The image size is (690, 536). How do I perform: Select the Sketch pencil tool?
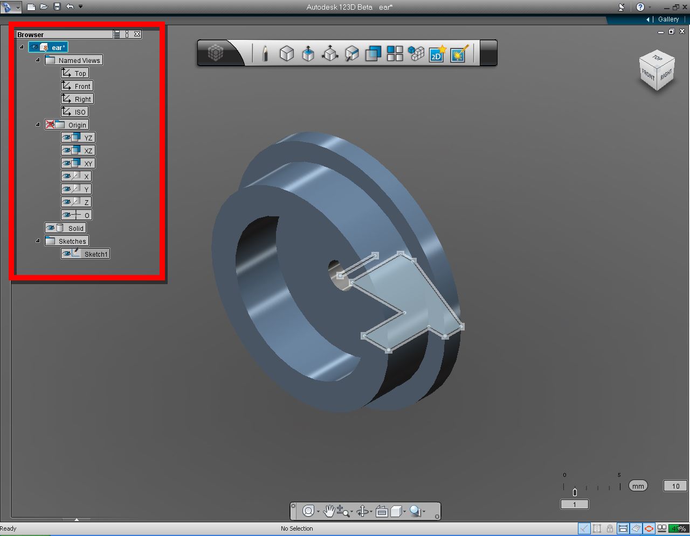point(266,53)
